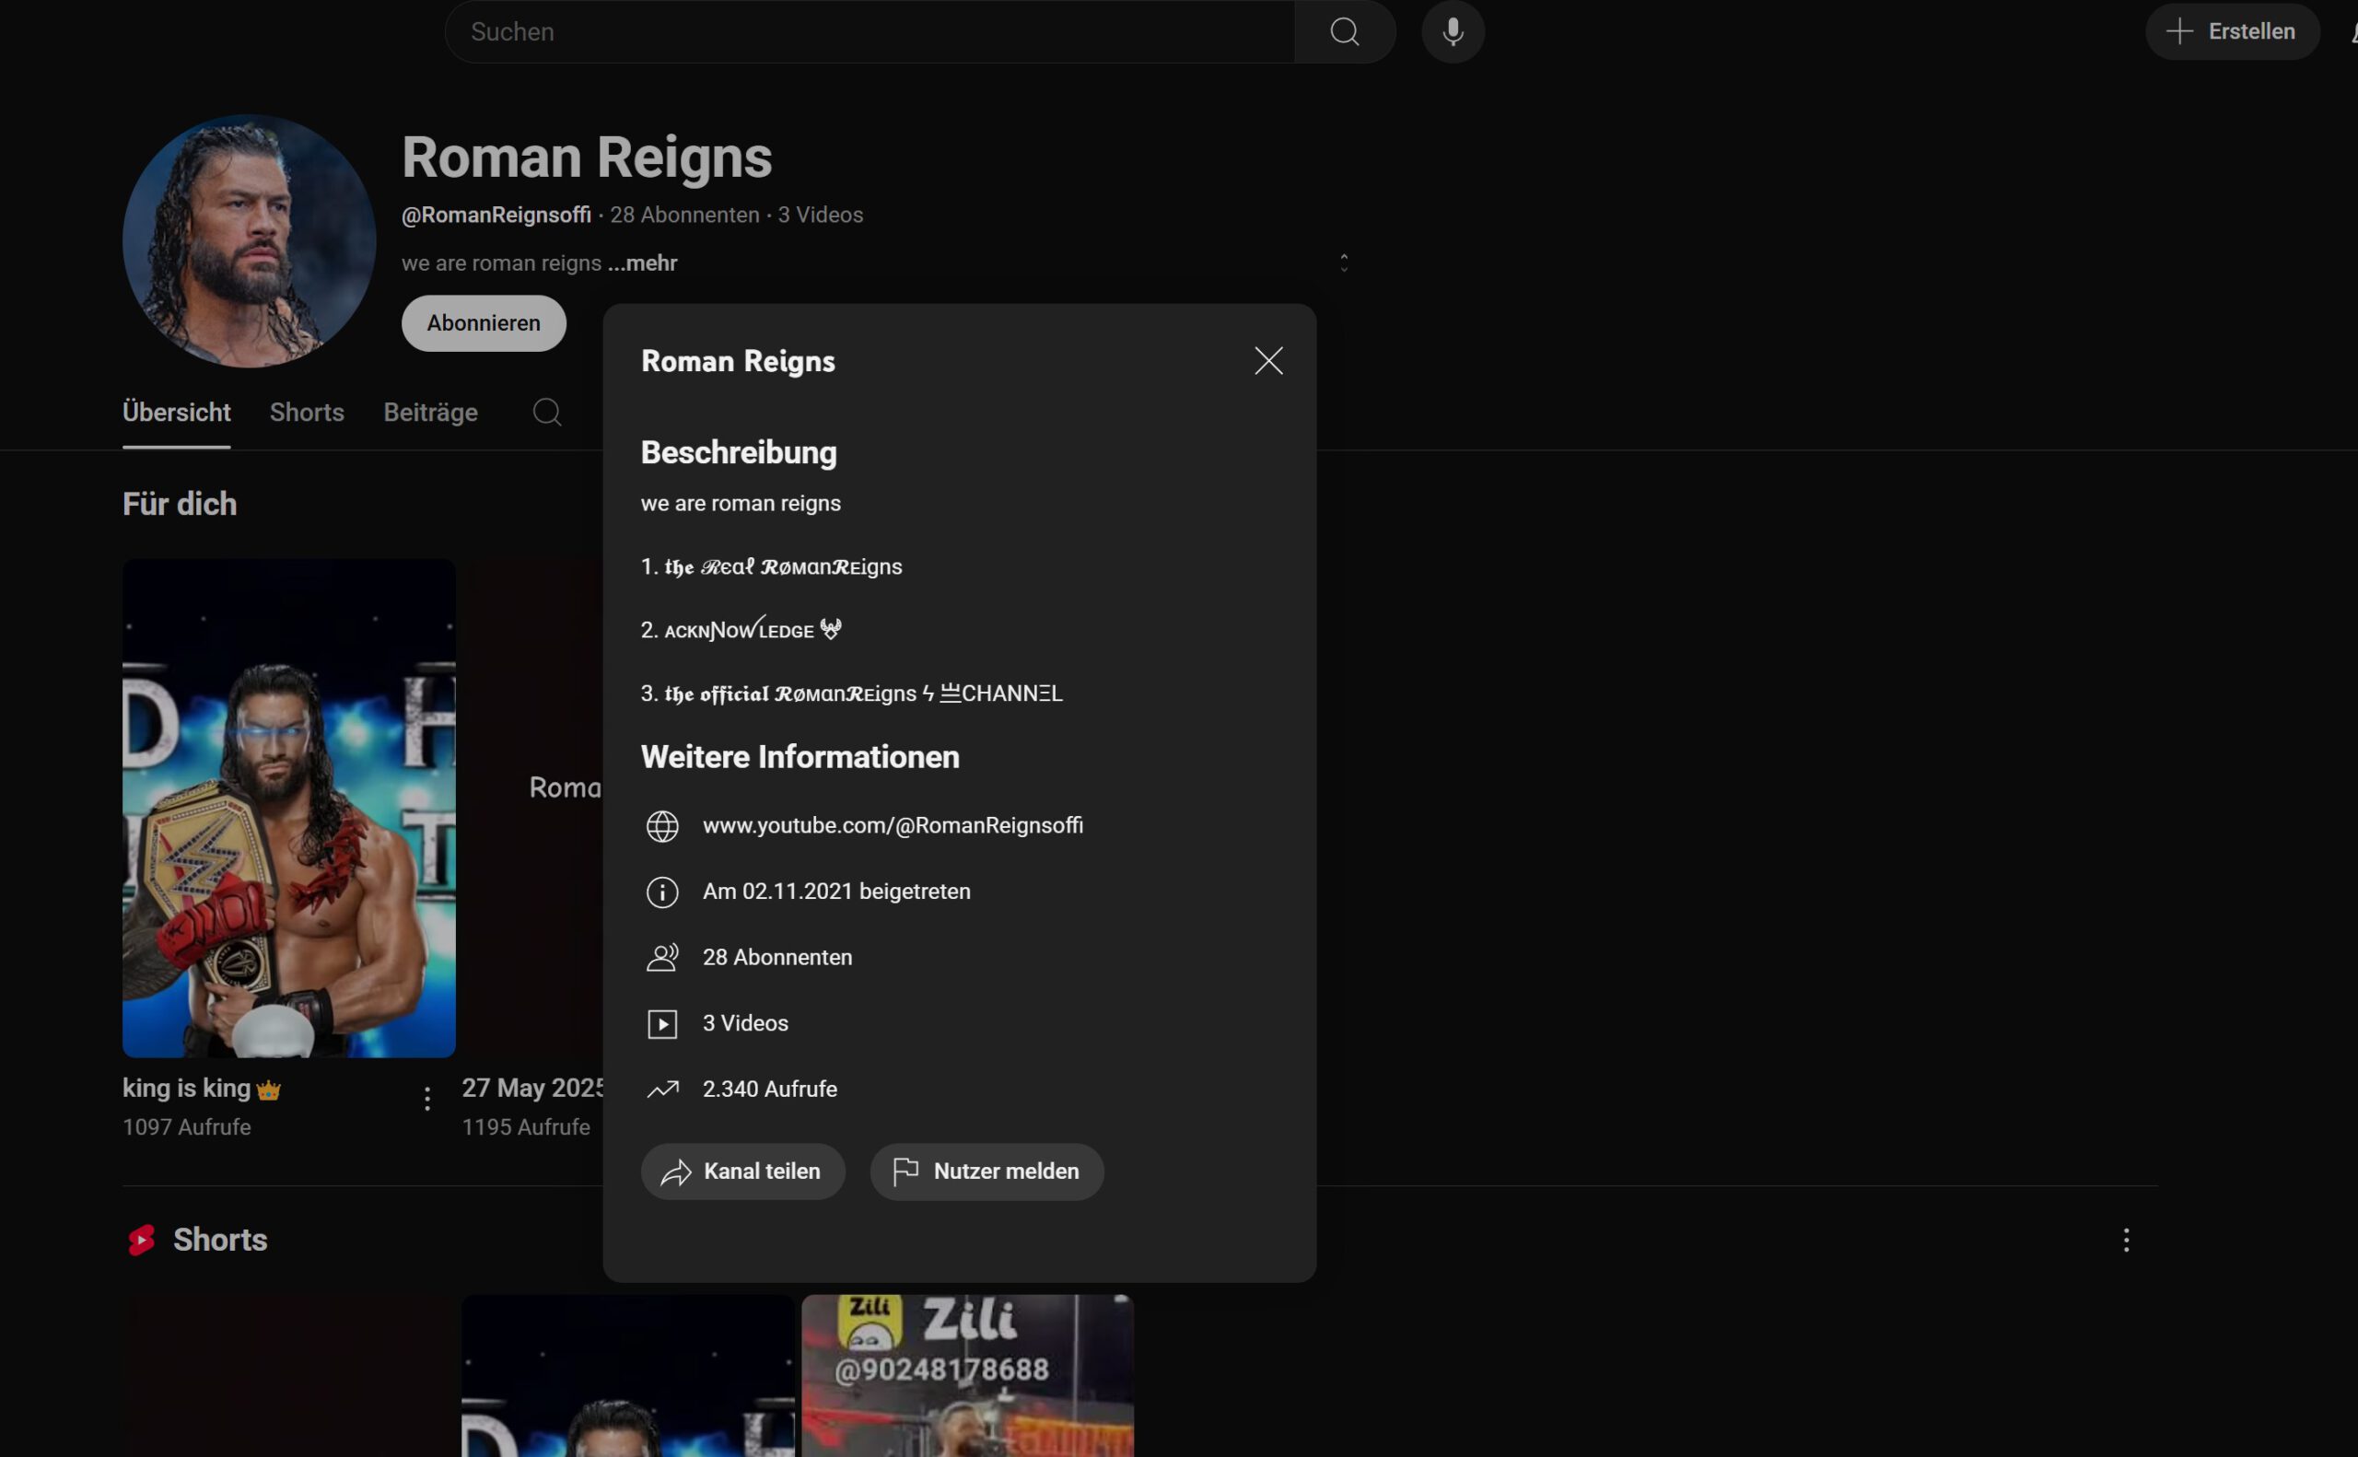Click the king is king video title
Image resolution: width=2358 pixels, height=1457 pixels.
point(202,1089)
